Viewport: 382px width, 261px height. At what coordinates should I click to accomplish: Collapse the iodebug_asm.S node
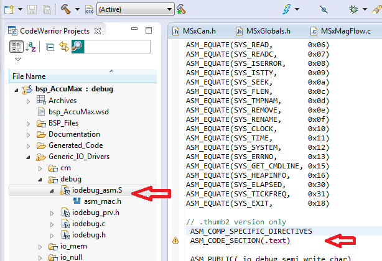[52, 191]
